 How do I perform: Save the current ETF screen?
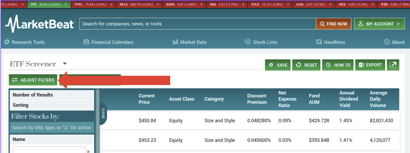pyautogui.click(x=278, y=65)
